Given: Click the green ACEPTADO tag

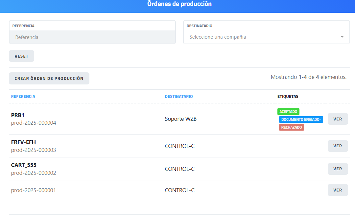Looking at the screenshot, I should [x=288, y=112].
